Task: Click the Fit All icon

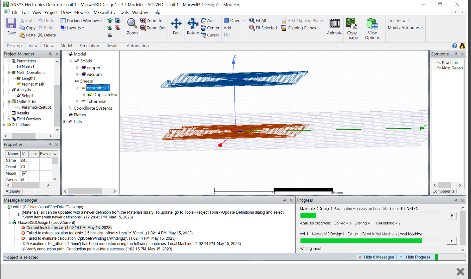Action: (252, 21)
